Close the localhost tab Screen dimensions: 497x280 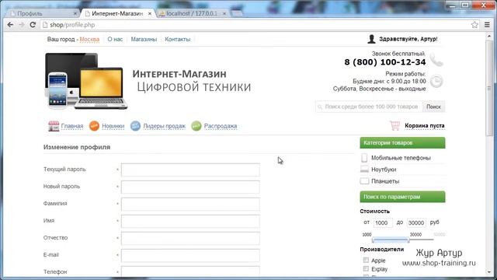(x=224, y=14)
